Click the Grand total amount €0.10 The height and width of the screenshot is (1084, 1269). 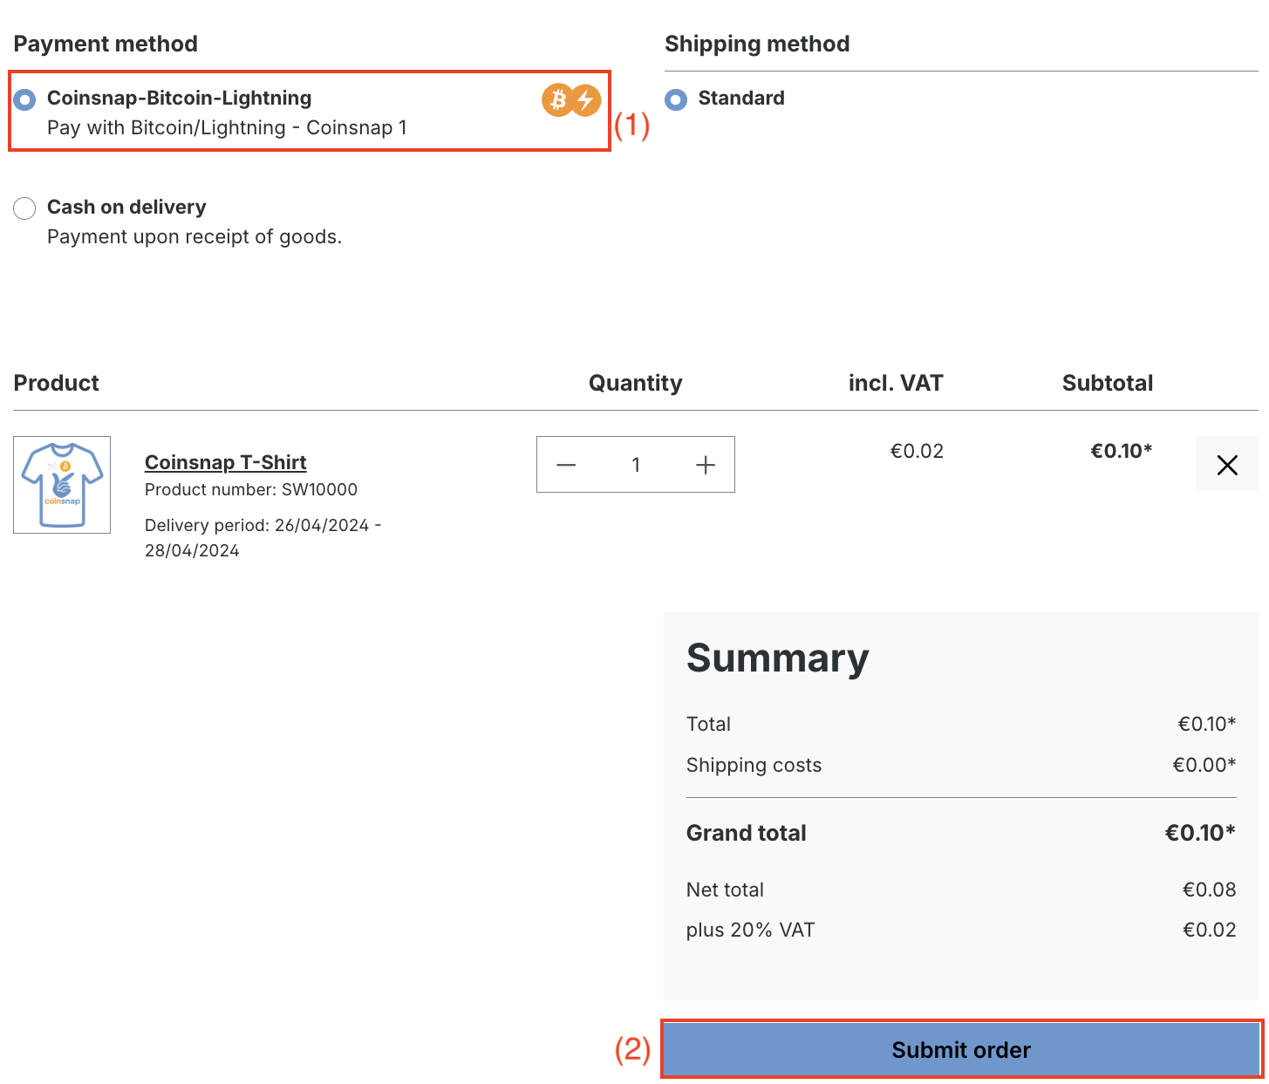click(1199, 833)
